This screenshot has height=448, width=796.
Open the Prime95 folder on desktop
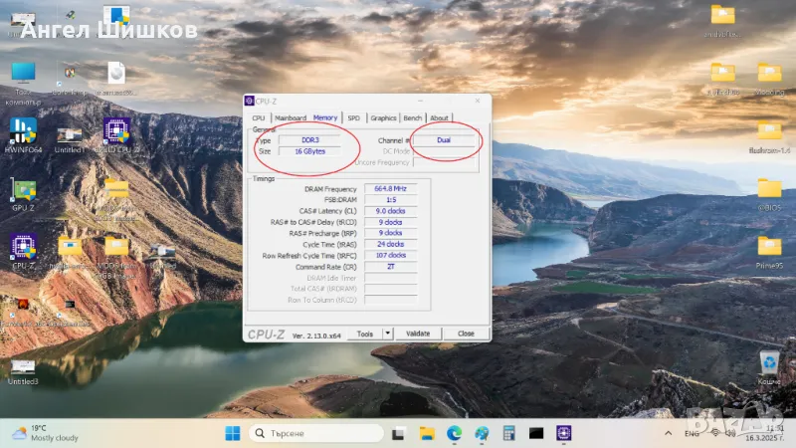coord(769,246)
